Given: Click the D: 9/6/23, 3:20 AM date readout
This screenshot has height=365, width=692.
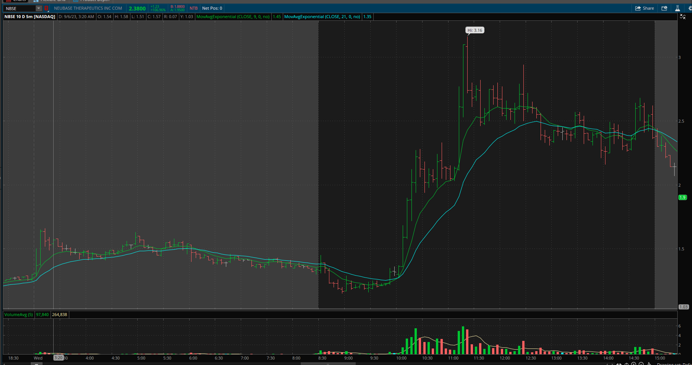Looking at the screenshot, I should 76,17.
